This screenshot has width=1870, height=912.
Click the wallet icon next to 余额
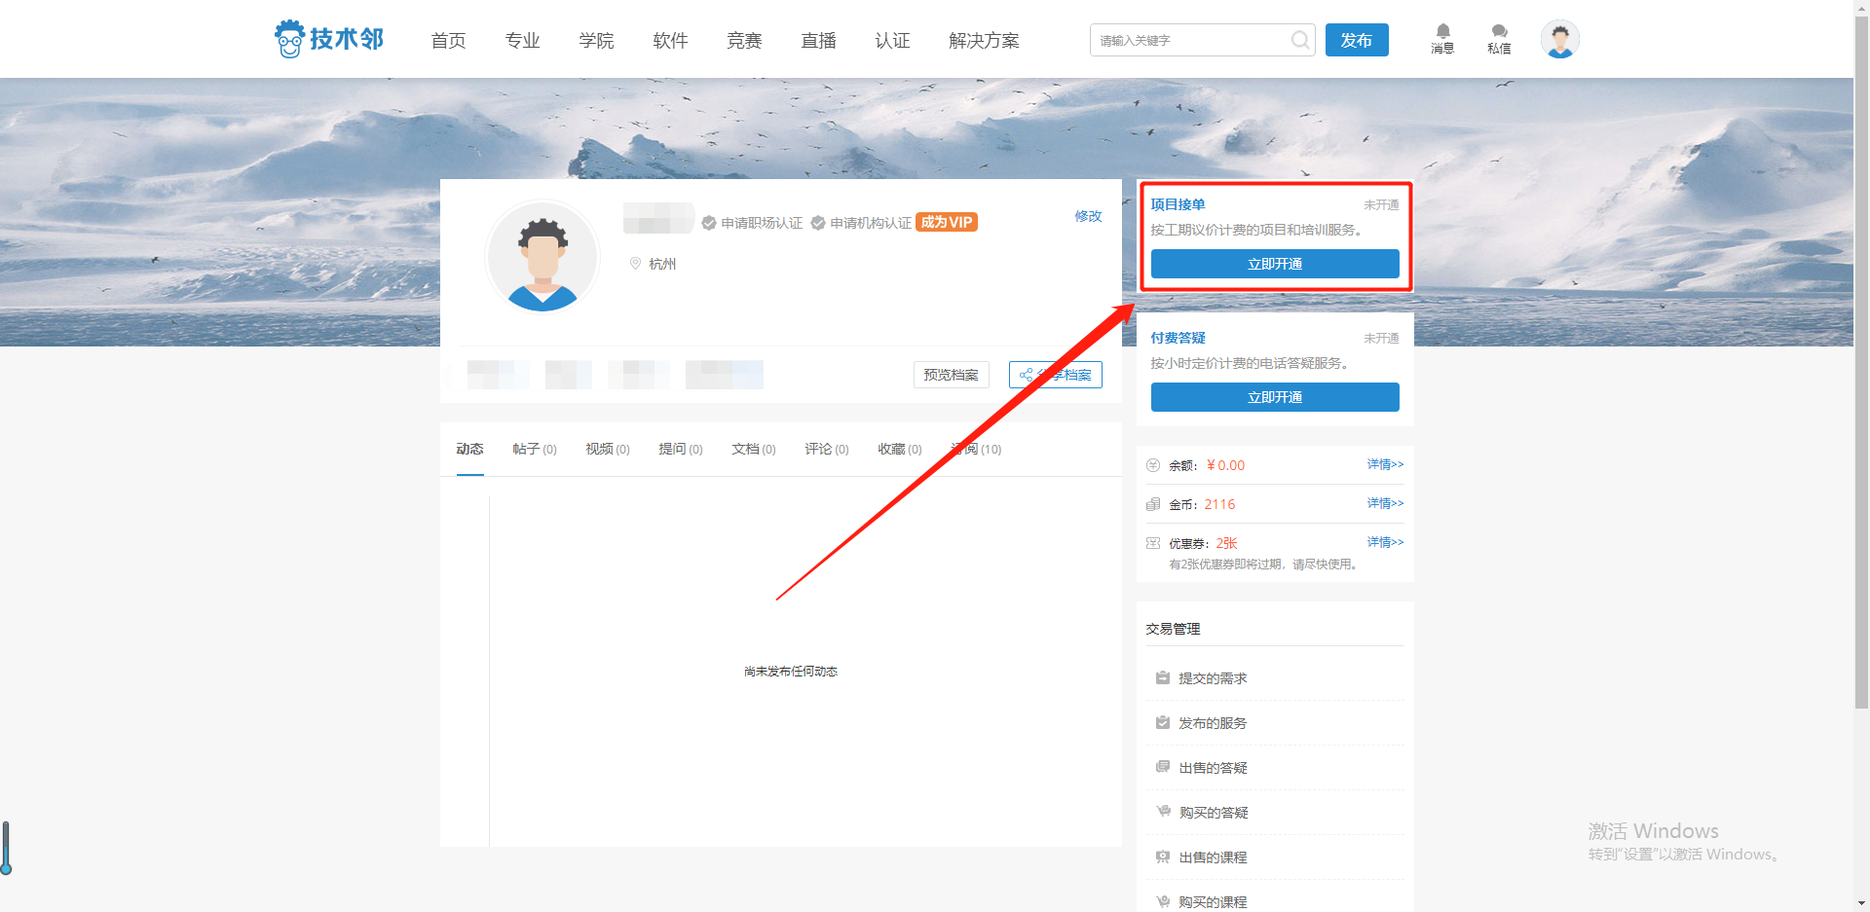tap(1153, 464)
